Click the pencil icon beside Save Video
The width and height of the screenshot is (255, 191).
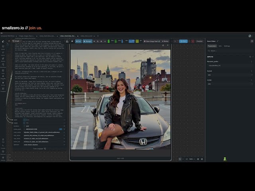pyautogui.click(x=218, y=41)
